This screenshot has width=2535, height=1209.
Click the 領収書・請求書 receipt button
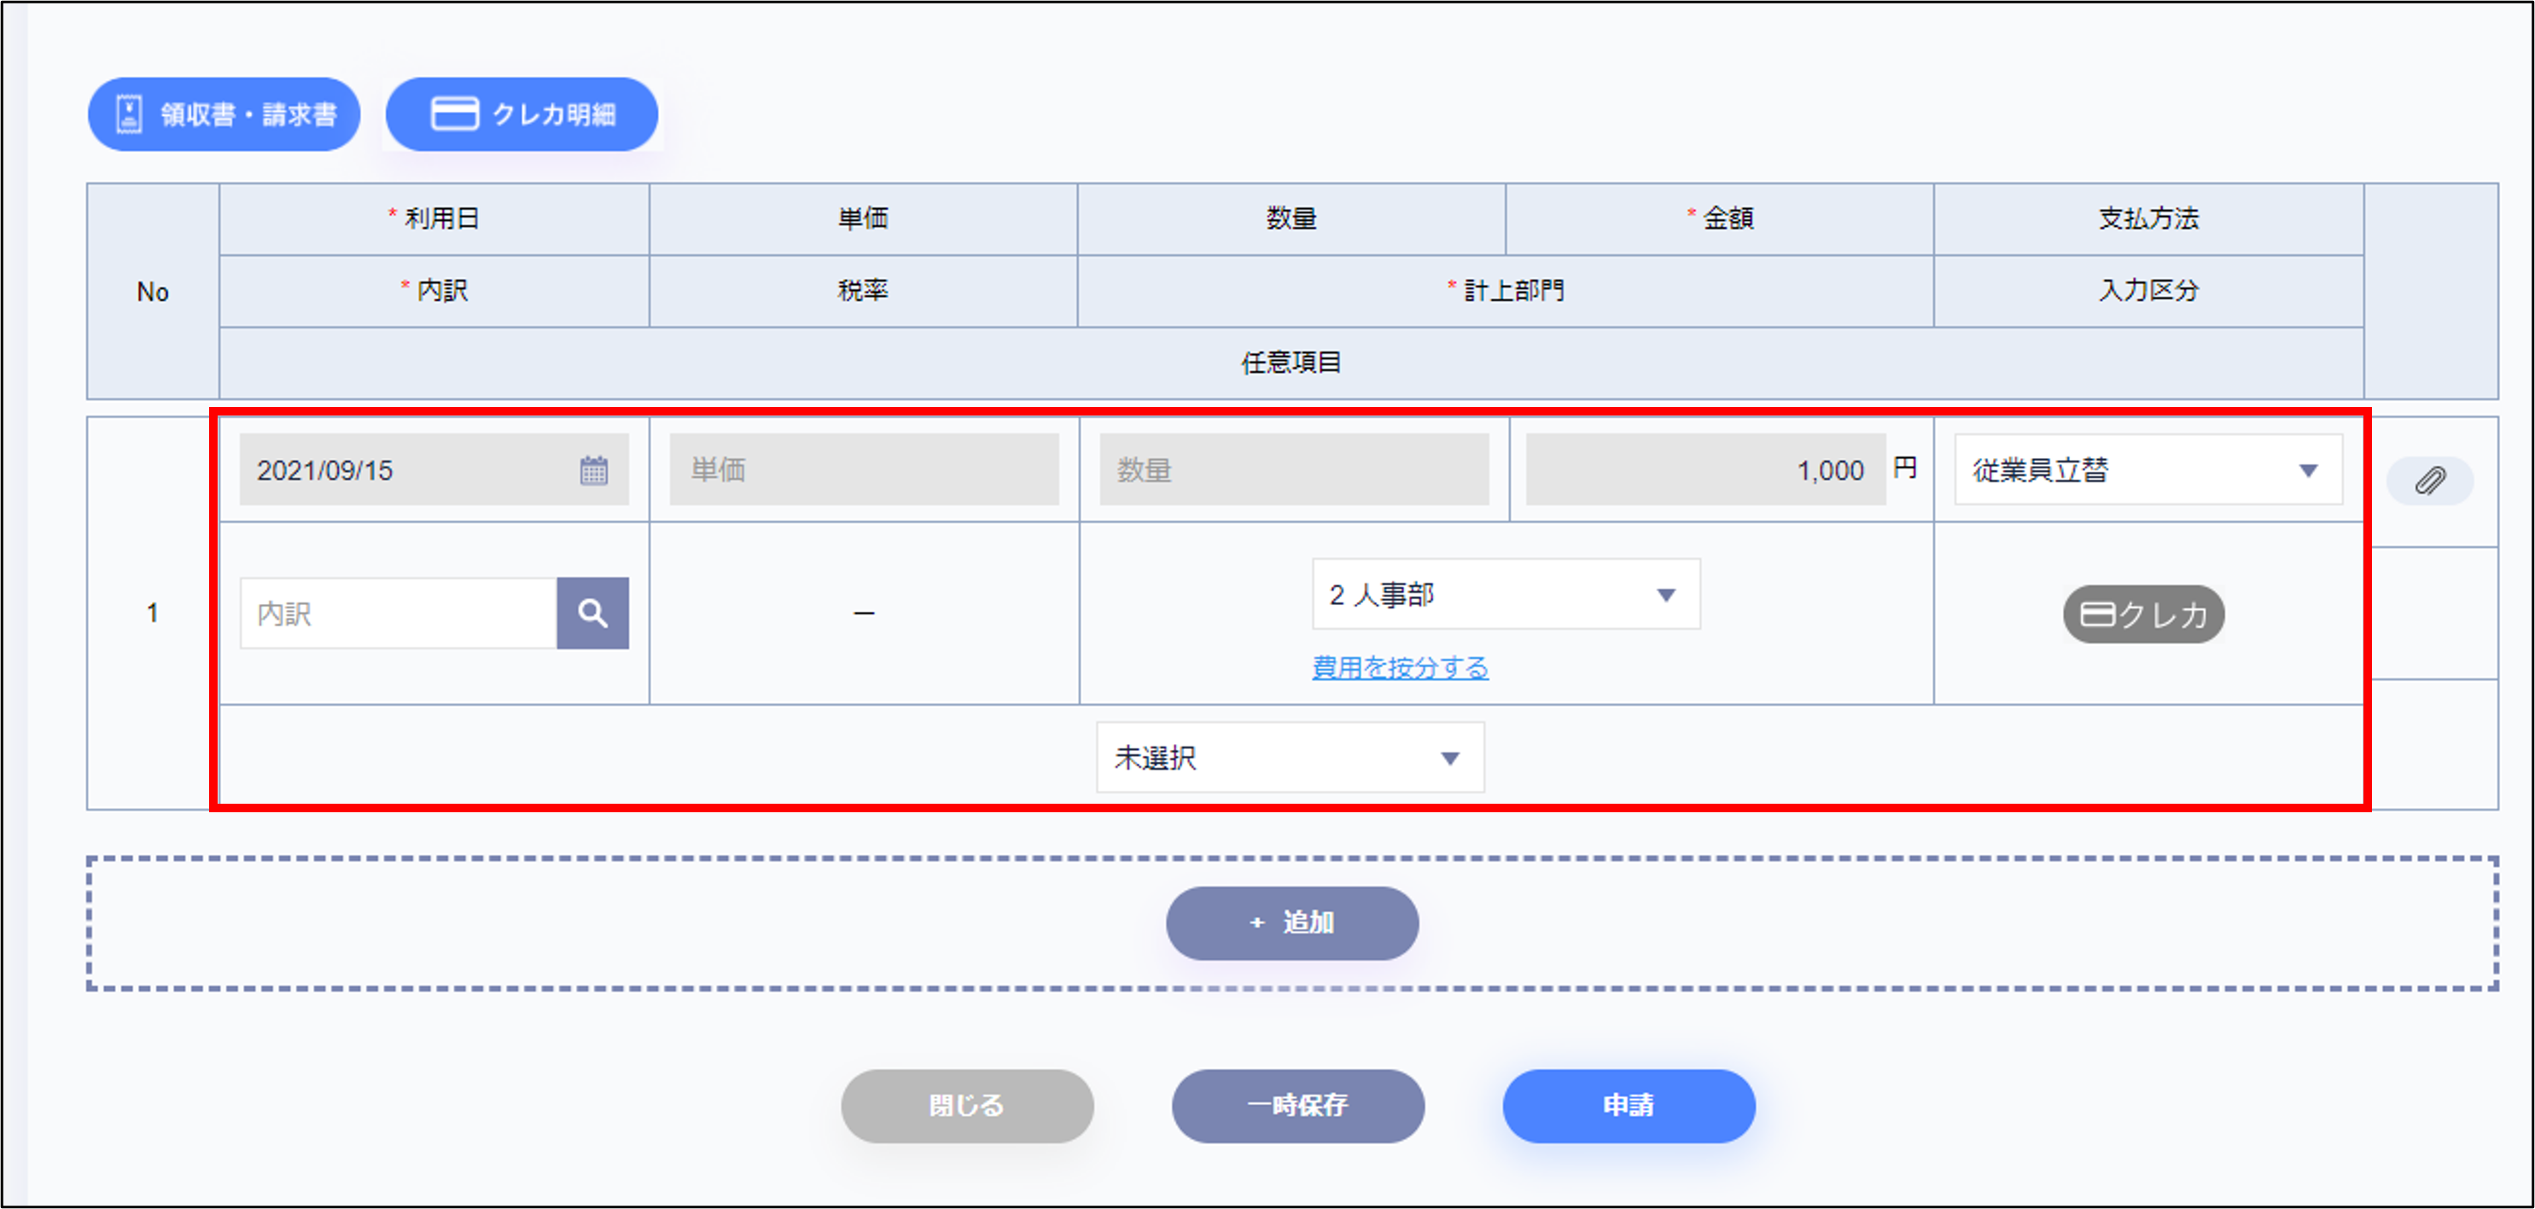pyautogui.click(x=224, y=114)
